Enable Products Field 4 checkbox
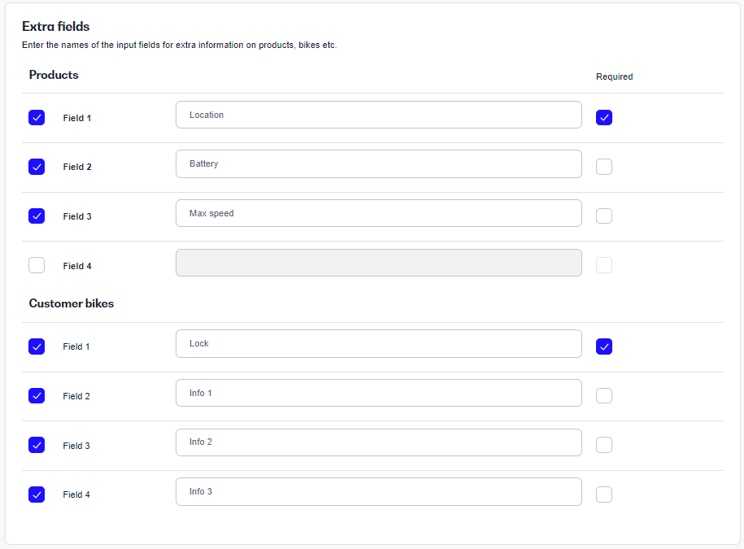The height and width of the screenshot is (549, 744). (37, 265)
